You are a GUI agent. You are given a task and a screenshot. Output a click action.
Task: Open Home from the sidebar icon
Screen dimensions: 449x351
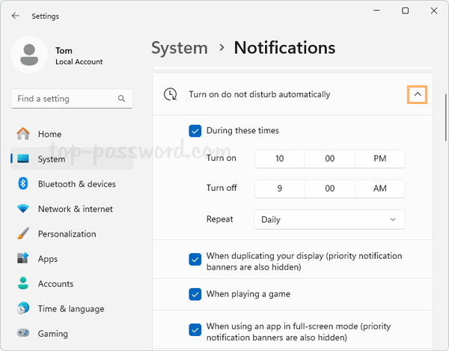23,134
